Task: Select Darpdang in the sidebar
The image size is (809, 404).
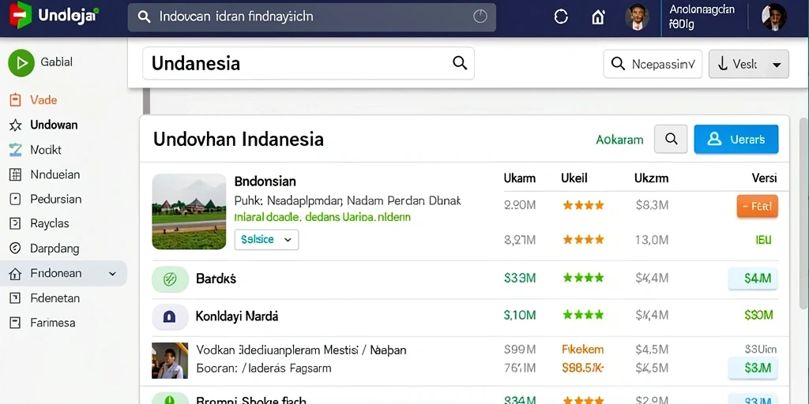Action: pos(55,249)
